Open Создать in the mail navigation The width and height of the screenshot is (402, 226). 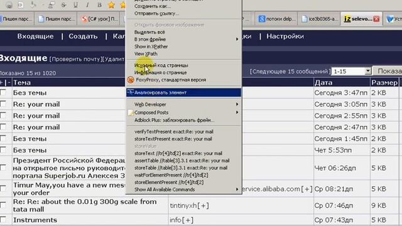coord(83,36)
